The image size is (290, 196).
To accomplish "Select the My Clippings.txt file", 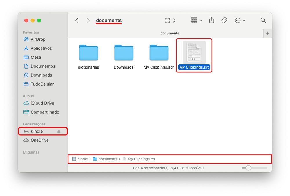I will point(194,53).
